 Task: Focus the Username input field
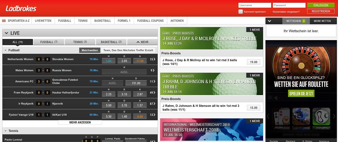click(x=255, y=5)
